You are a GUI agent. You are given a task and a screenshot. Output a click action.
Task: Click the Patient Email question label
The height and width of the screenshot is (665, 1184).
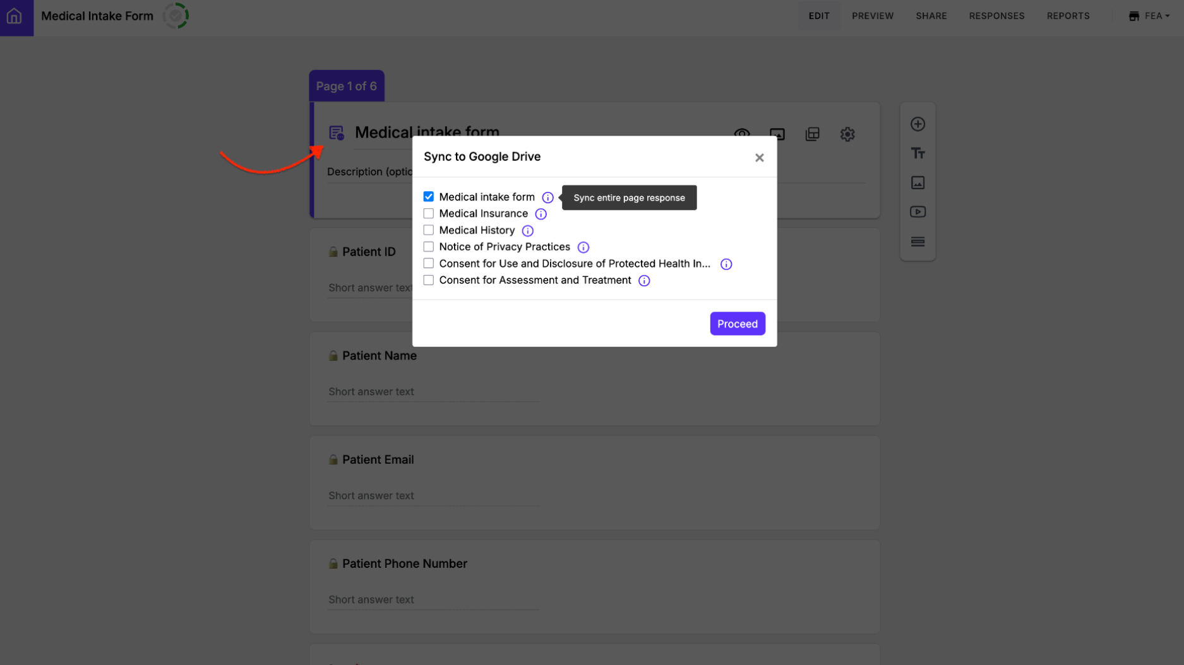378,460
